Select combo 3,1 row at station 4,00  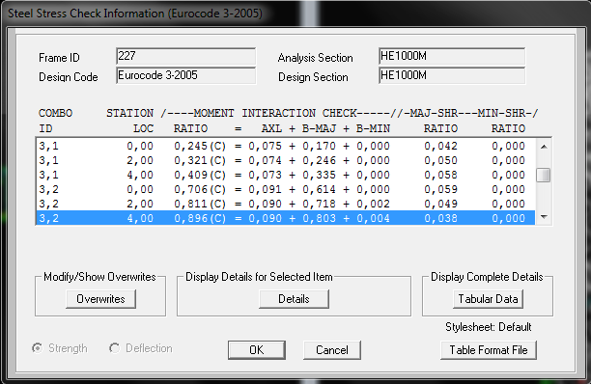[285, 175]
